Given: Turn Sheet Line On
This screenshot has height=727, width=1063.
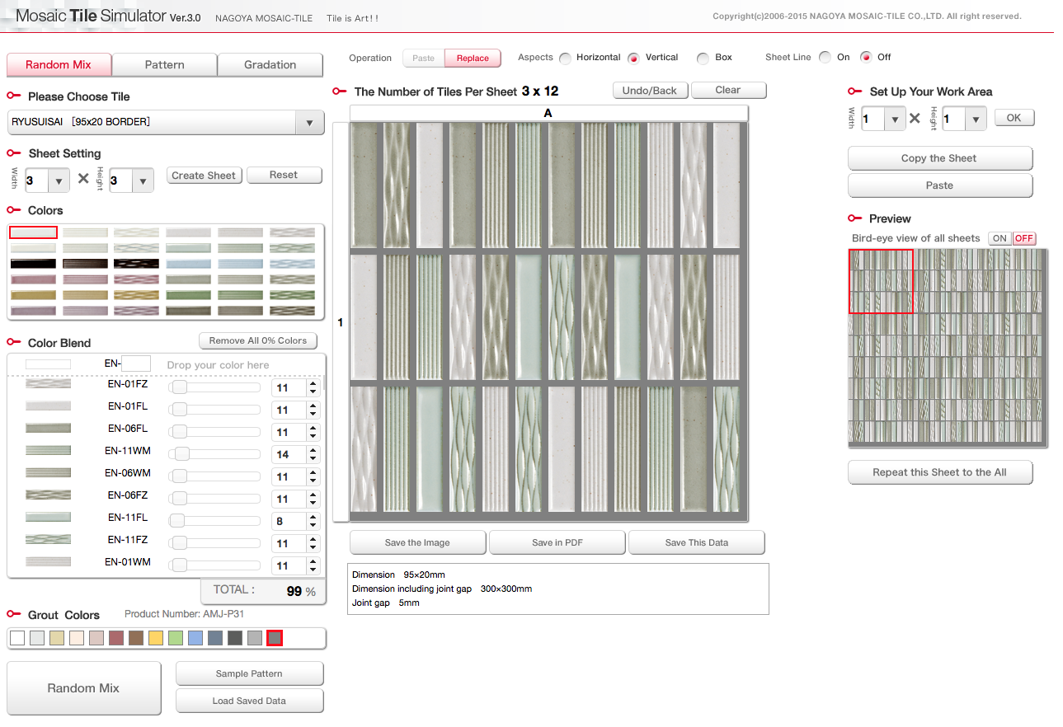Looking at the screenshot, I should 825,57.
